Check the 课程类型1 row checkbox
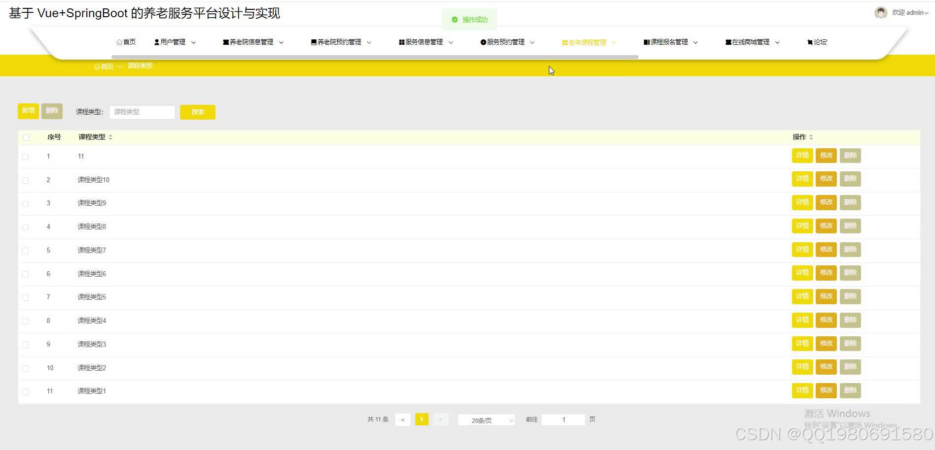This screenshot has height=450, width=935. point(26,392)
